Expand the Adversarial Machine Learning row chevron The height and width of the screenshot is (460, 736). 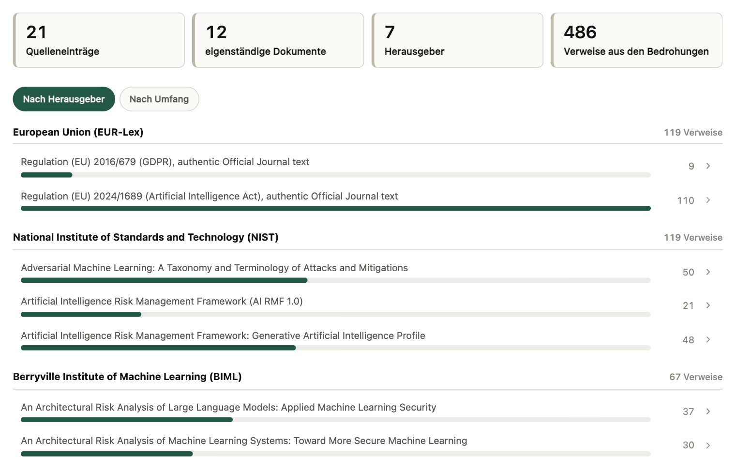click(x=708, y=272)
